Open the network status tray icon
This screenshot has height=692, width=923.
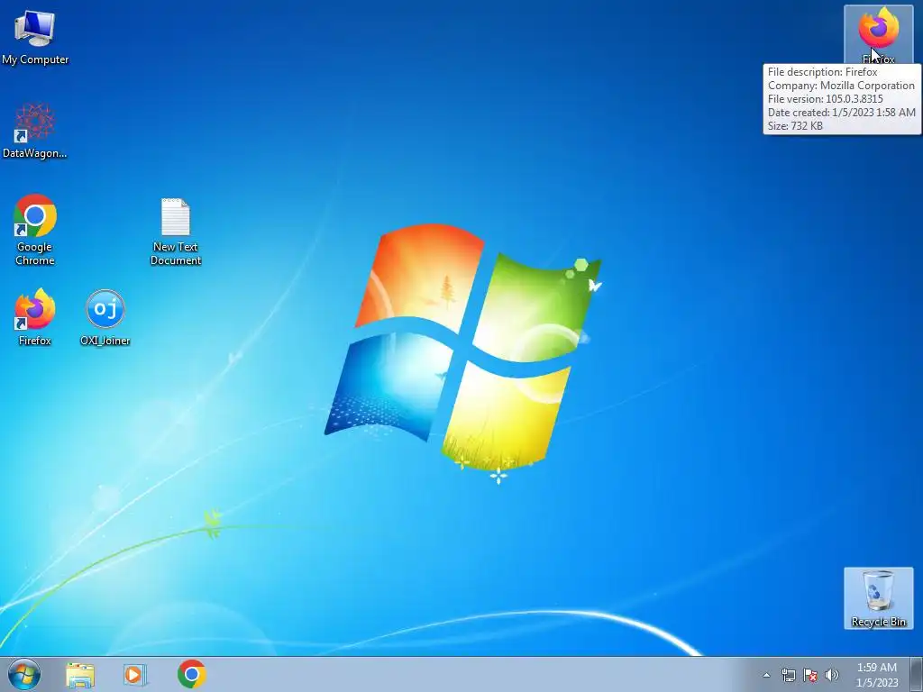(788, 675)
